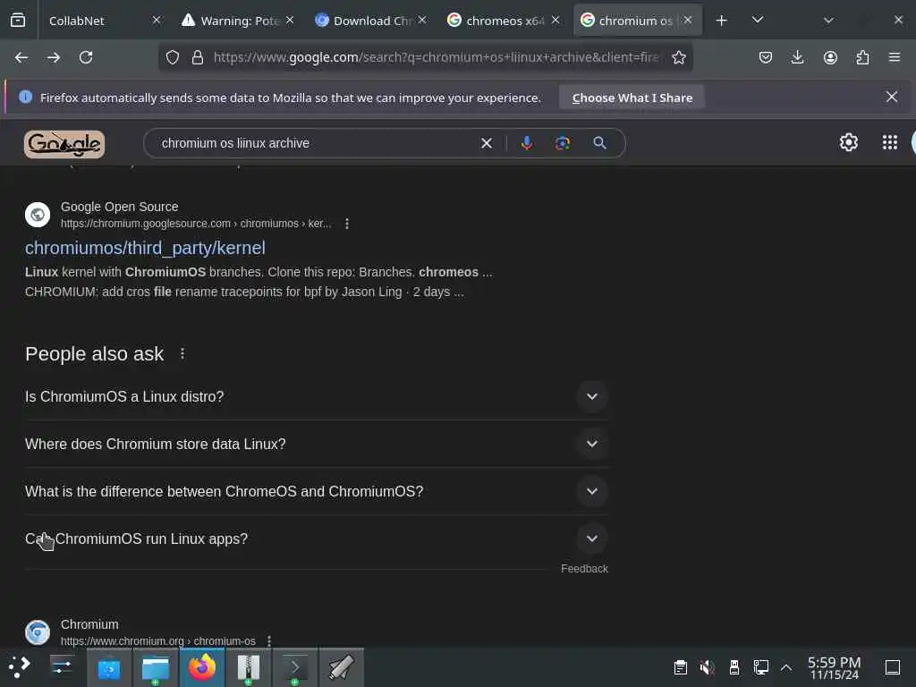
Task: Show site security lock info
Action: pyautogui.click(x=198, y=57)
